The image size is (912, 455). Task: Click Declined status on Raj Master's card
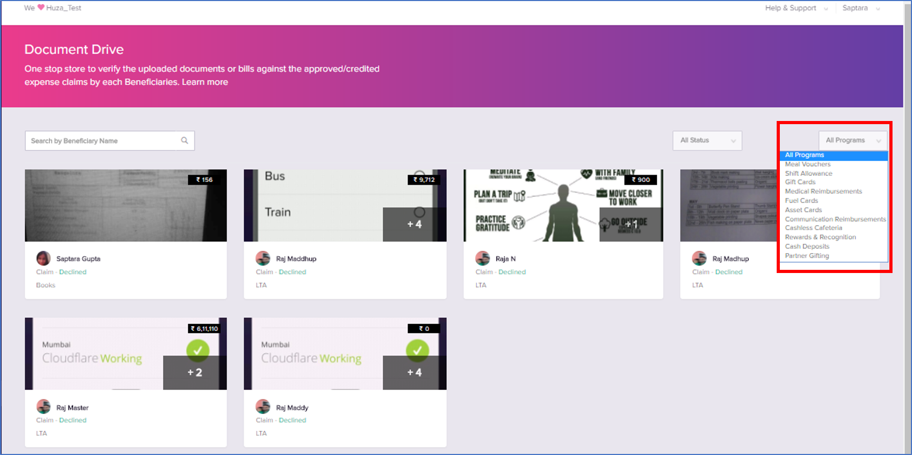pyautogui.click(x=73, y=420)
